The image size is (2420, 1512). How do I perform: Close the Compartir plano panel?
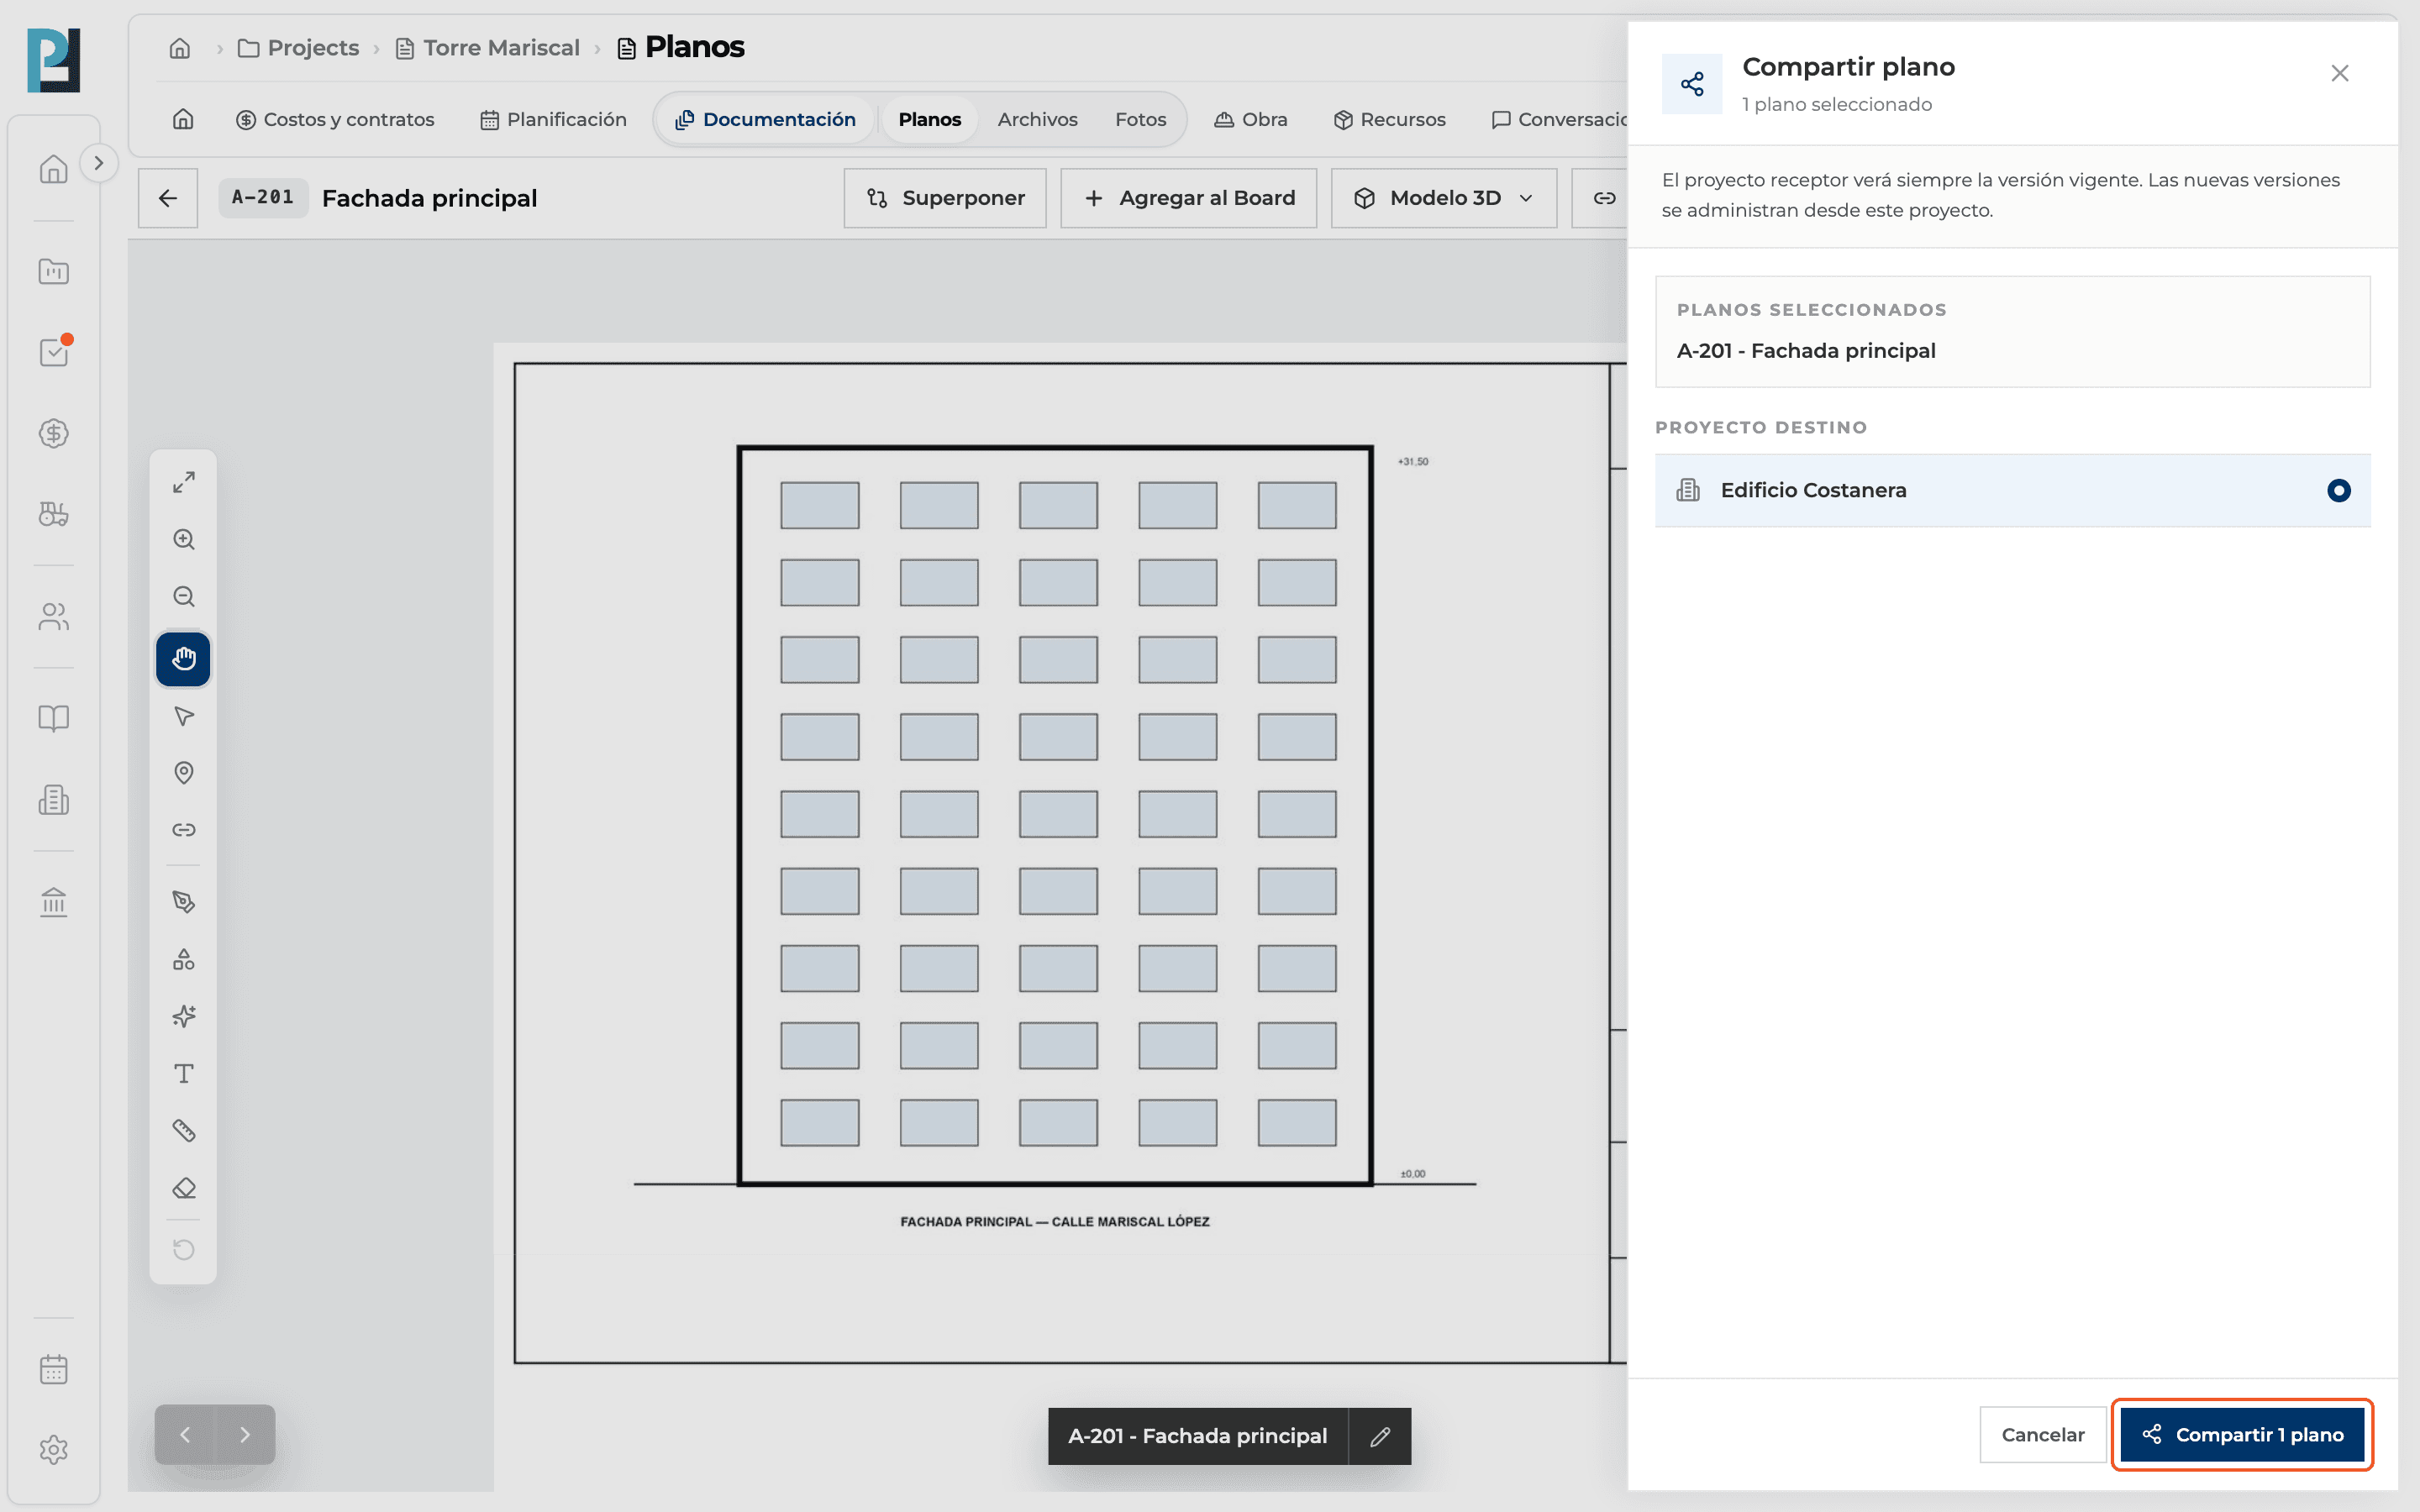click(x=2340, y=73)
